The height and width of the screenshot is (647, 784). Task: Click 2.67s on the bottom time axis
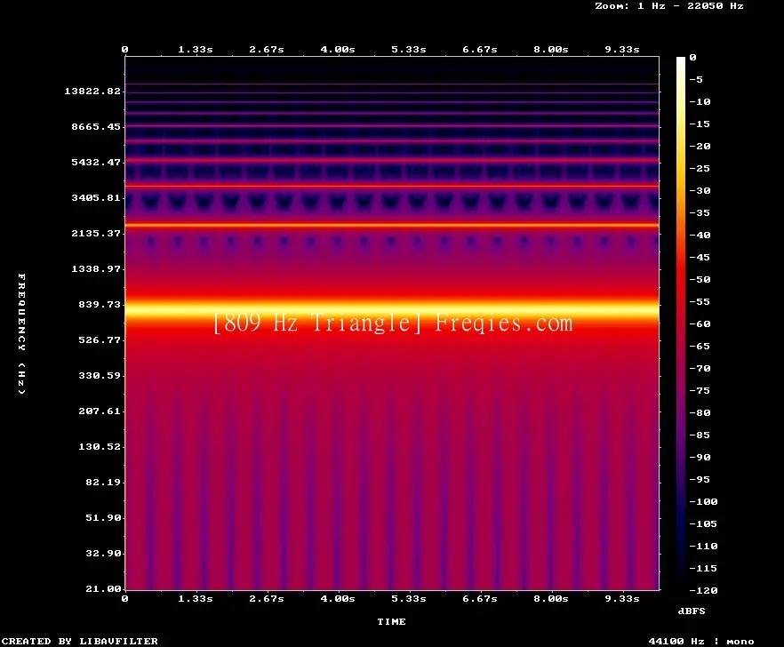click(x=267, y=598)
